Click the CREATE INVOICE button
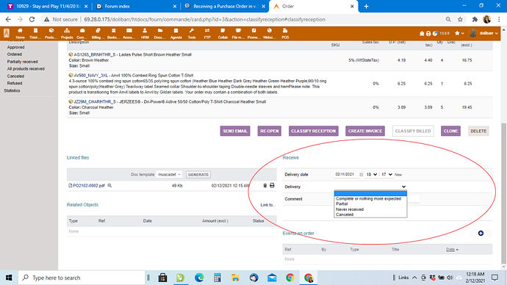 click(x=365, y=131)
